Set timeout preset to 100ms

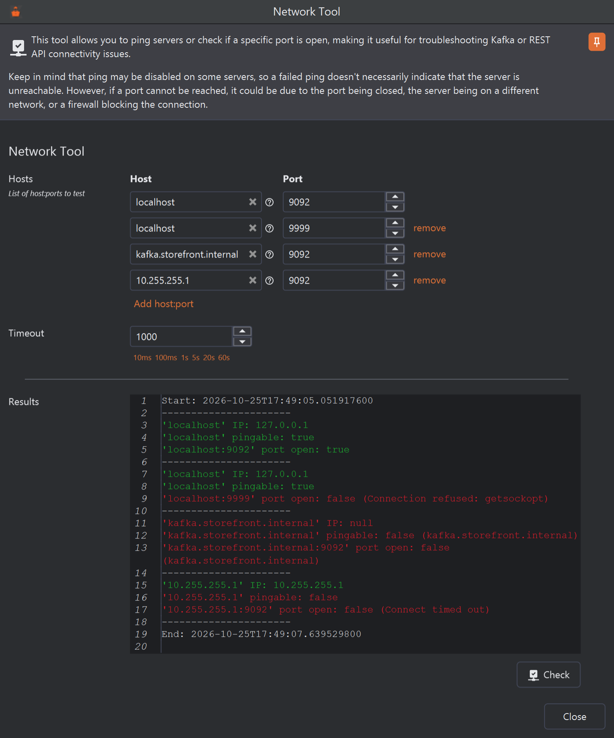pyautogui.click(x=166, y=358)
